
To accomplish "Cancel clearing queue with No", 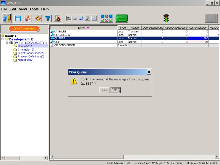I will [116, 90].
